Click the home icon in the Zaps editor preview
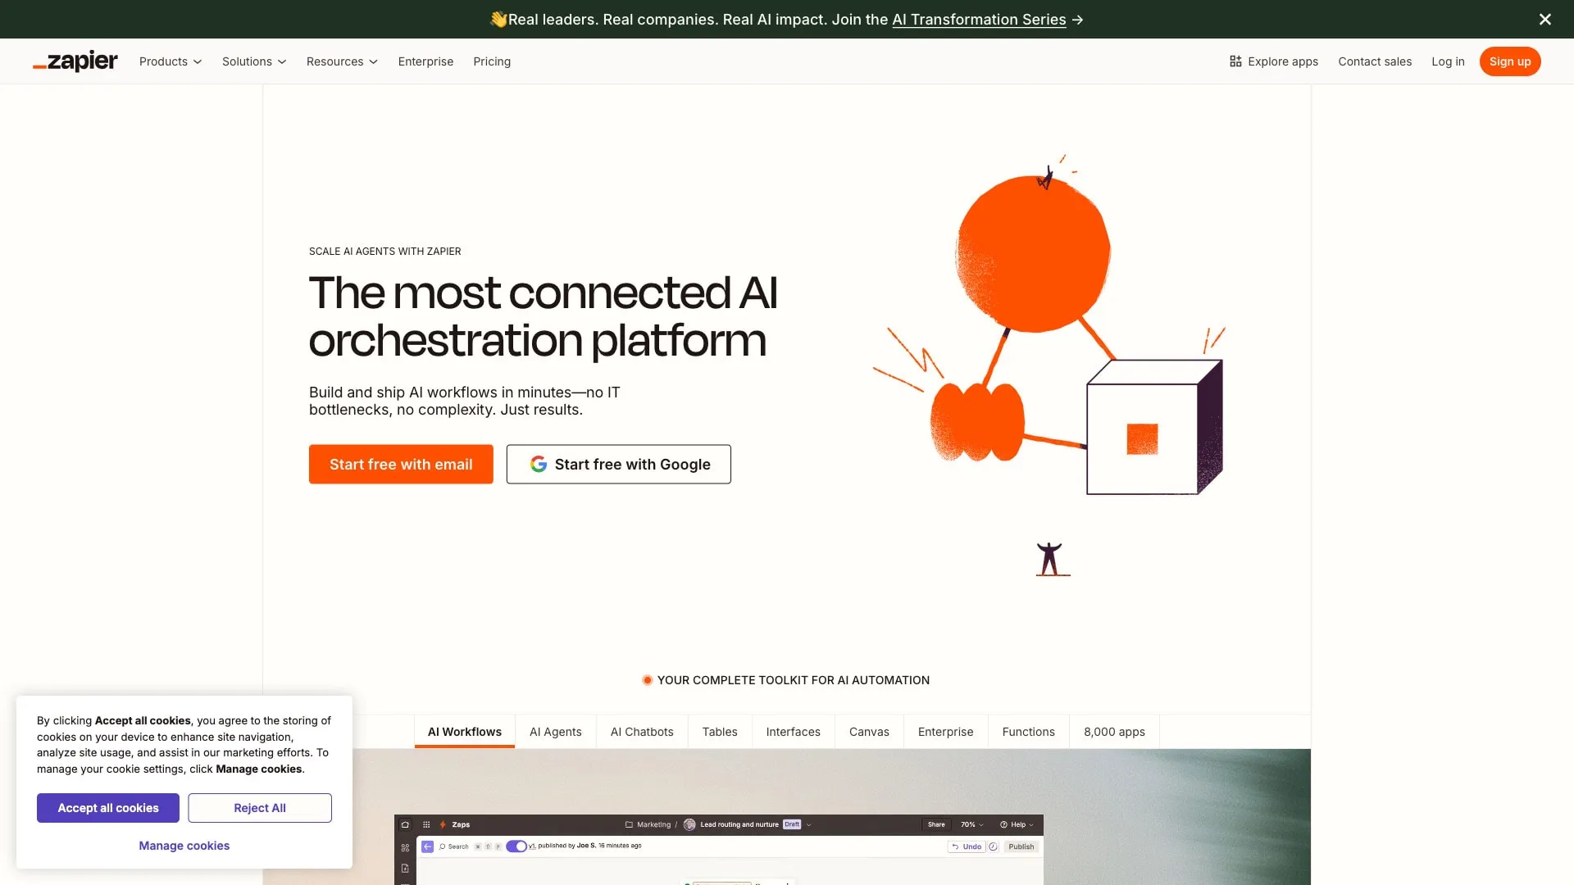This screenshot has height=885, width=1574. 405,824
